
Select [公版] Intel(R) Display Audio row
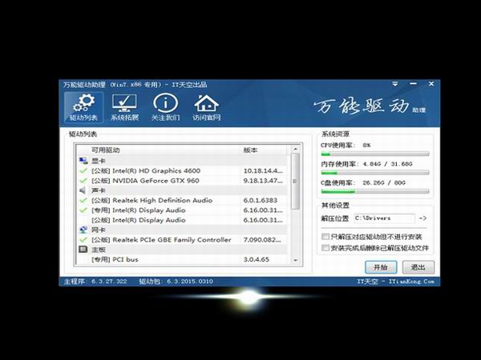pyautogui.click(x=182, y=220)
